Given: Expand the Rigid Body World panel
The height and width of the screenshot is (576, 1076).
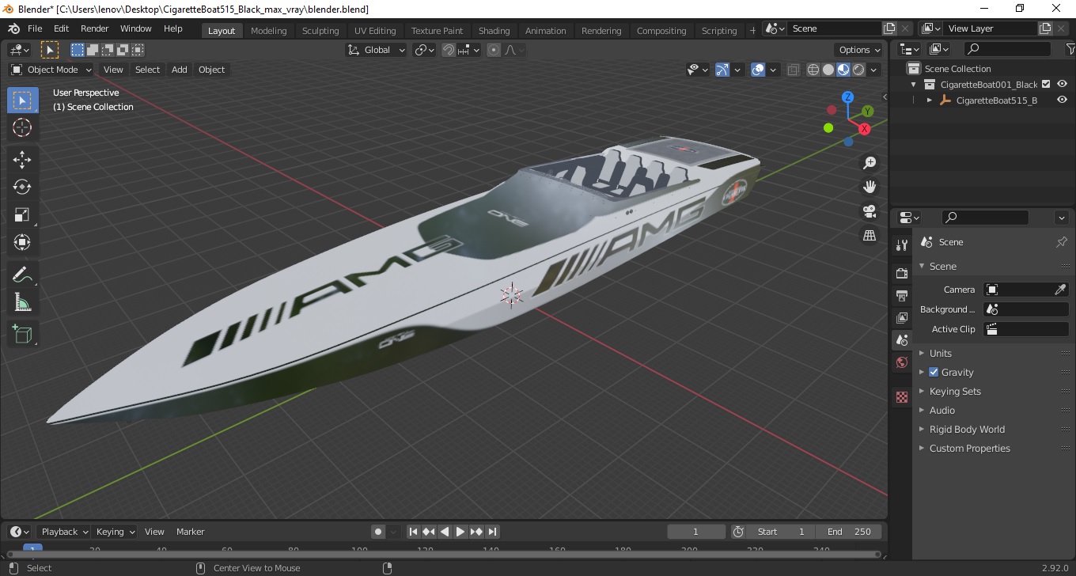Looking at the screenshot, I should point(967,429).
